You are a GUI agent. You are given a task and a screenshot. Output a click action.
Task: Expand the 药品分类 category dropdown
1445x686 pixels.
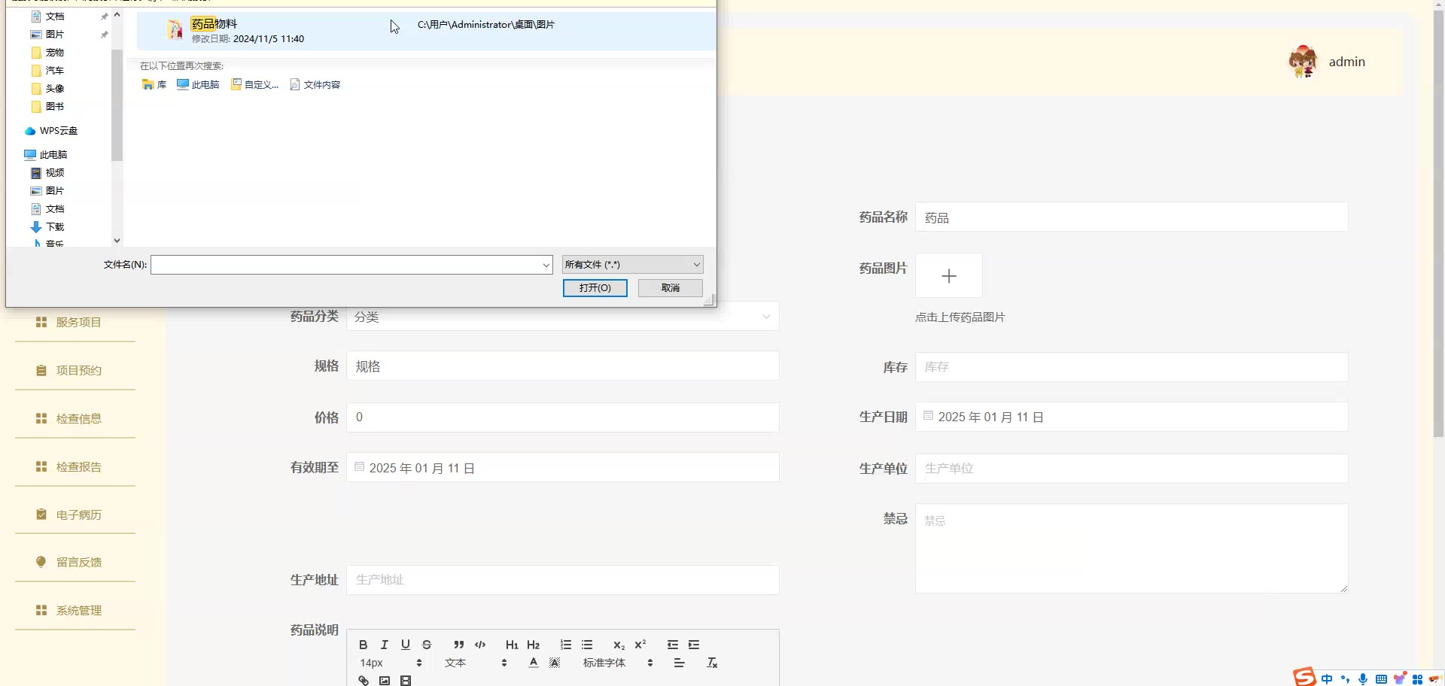[x=563, y=317]
